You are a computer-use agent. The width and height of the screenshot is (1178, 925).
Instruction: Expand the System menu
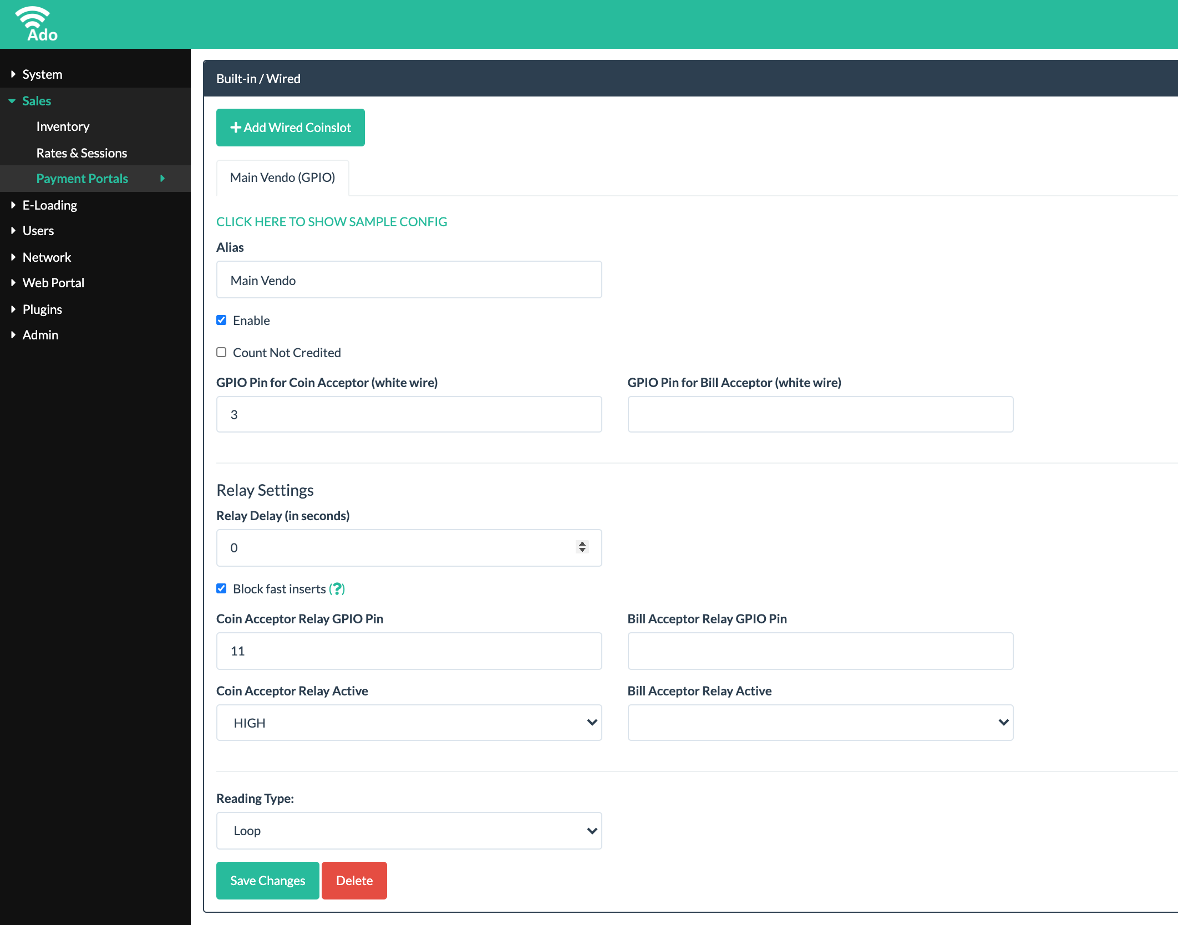pyautogui.click(x=95, y=74)
